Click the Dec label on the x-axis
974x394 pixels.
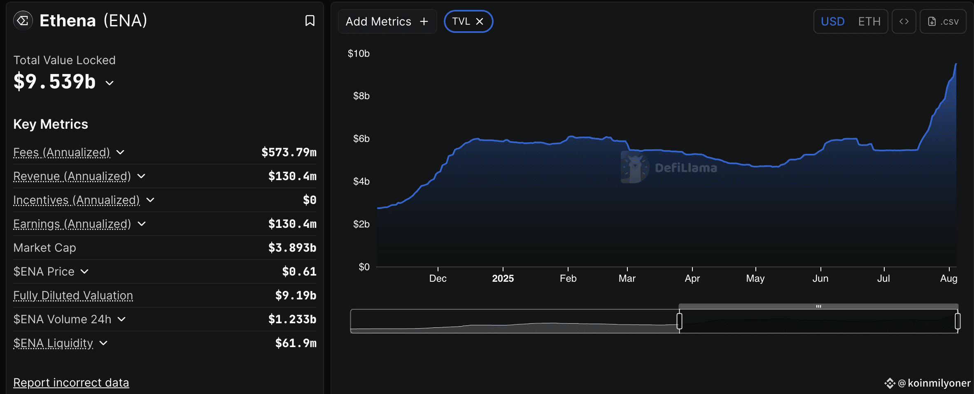[x=438, y=278]
